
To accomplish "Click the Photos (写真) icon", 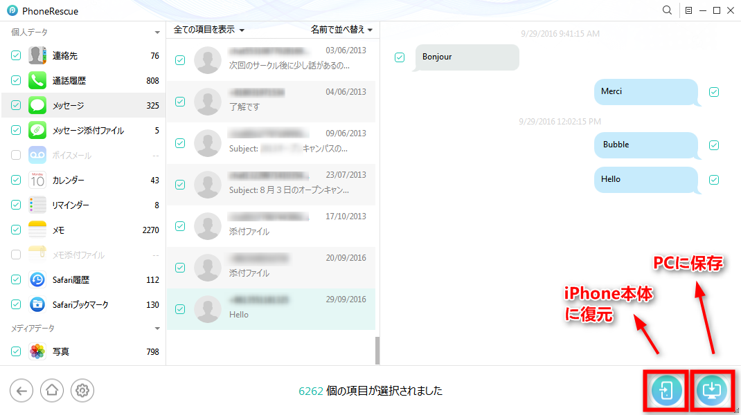I will click(37, 351).
